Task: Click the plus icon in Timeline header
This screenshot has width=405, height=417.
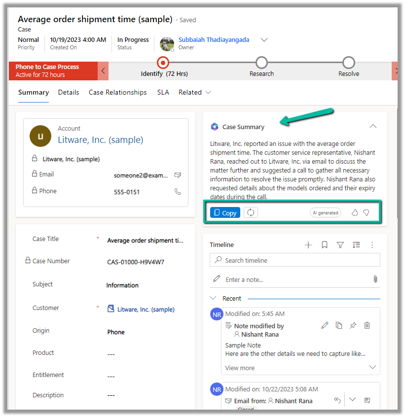Action: [x=308, y=245]
